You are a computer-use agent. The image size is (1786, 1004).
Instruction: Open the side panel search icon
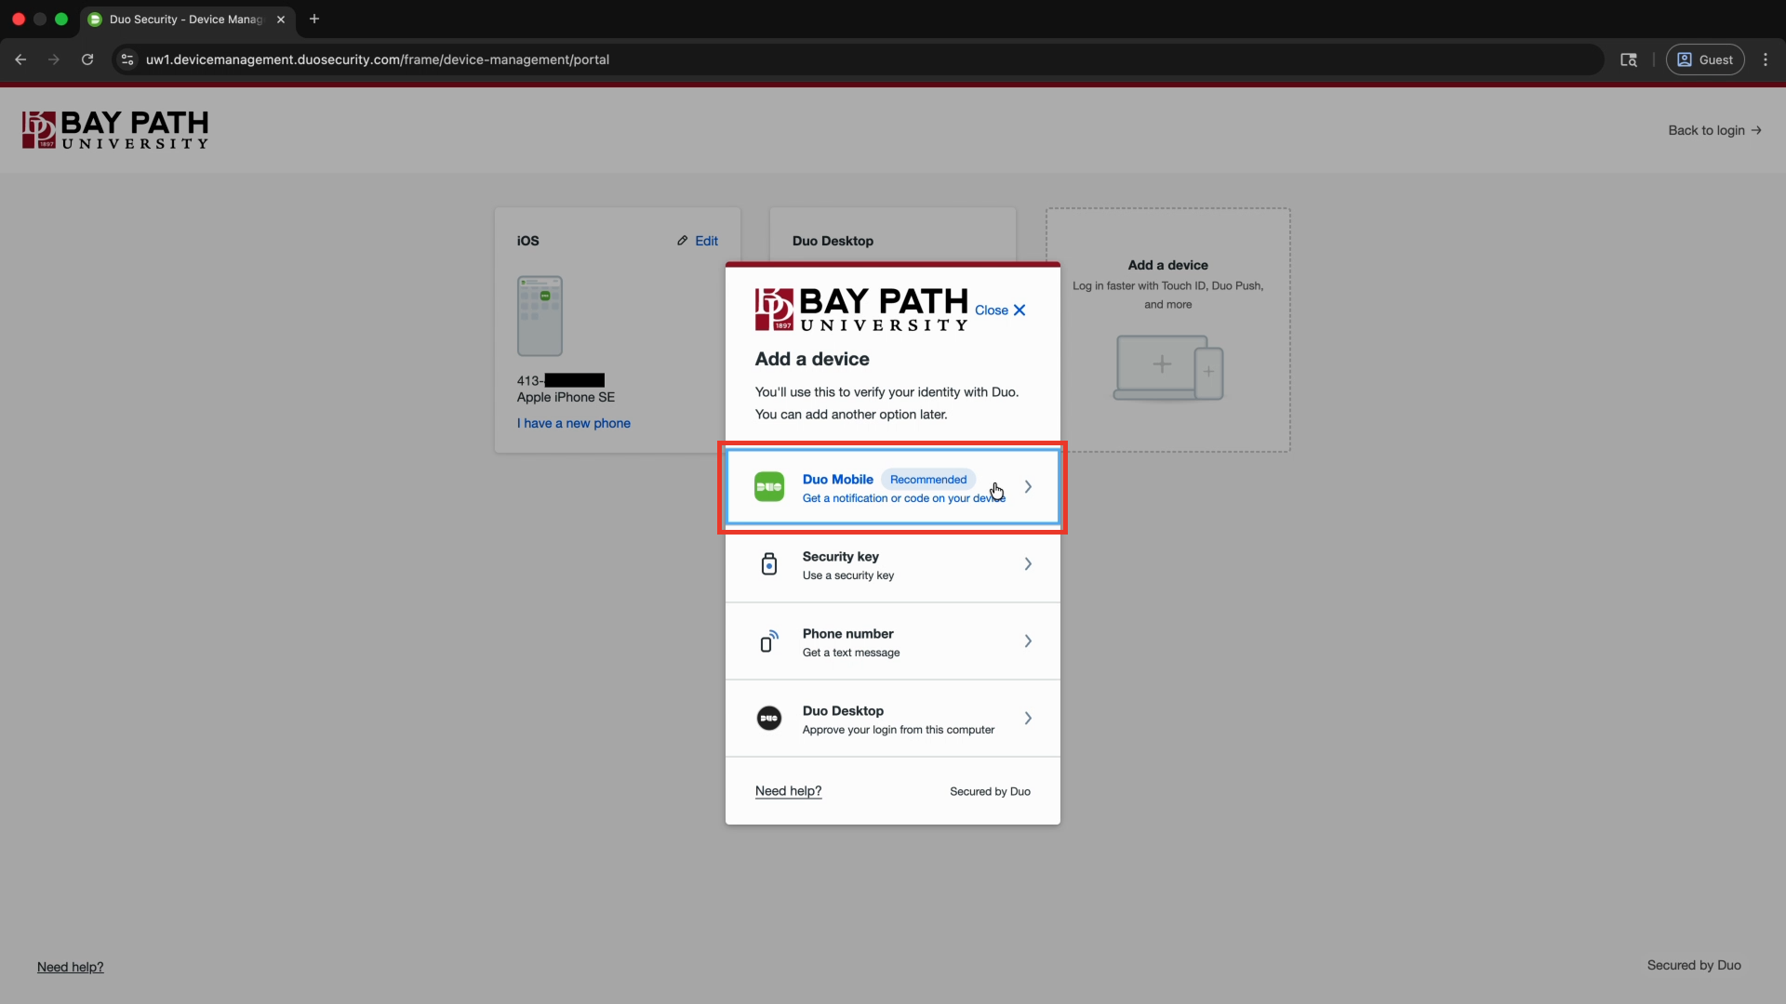click(x=1629, y=59)
